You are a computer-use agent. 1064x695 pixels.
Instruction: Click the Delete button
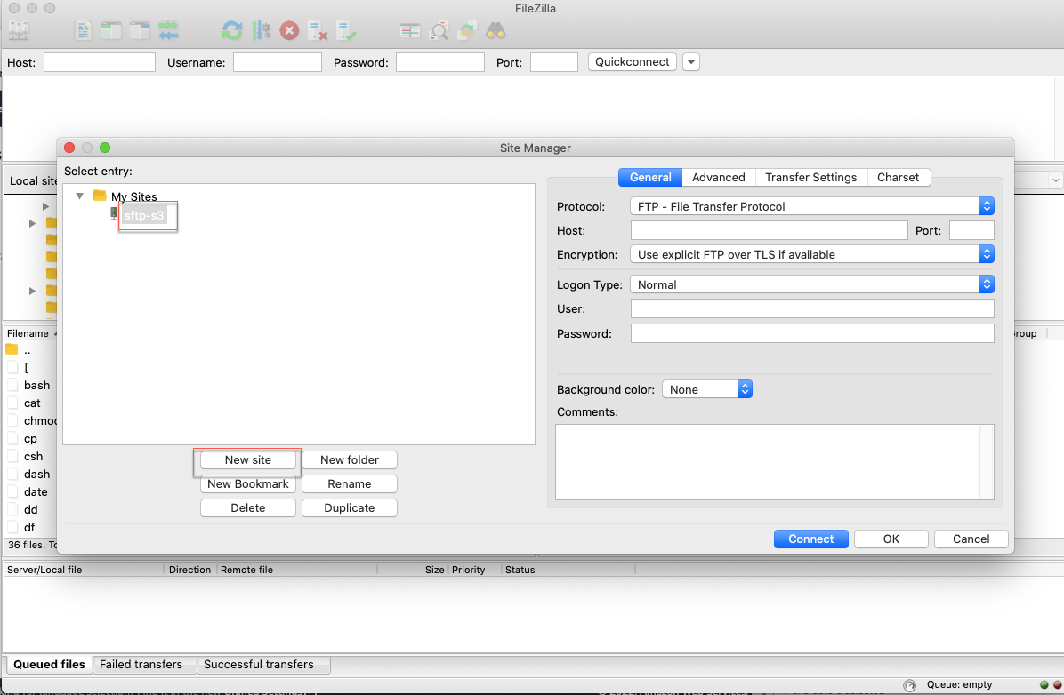pyautogui.click(x=247, y=507)
